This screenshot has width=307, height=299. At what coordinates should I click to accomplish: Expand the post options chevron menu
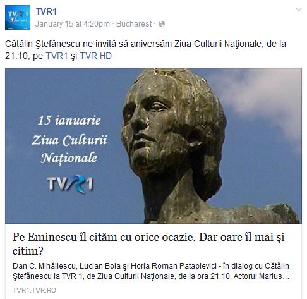point(299,9)
